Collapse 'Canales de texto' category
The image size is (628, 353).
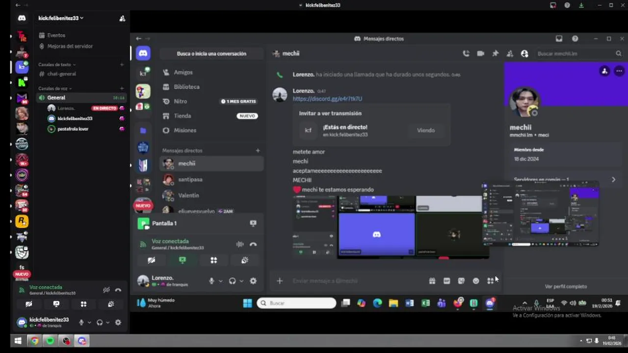click(x=57, y=65)
